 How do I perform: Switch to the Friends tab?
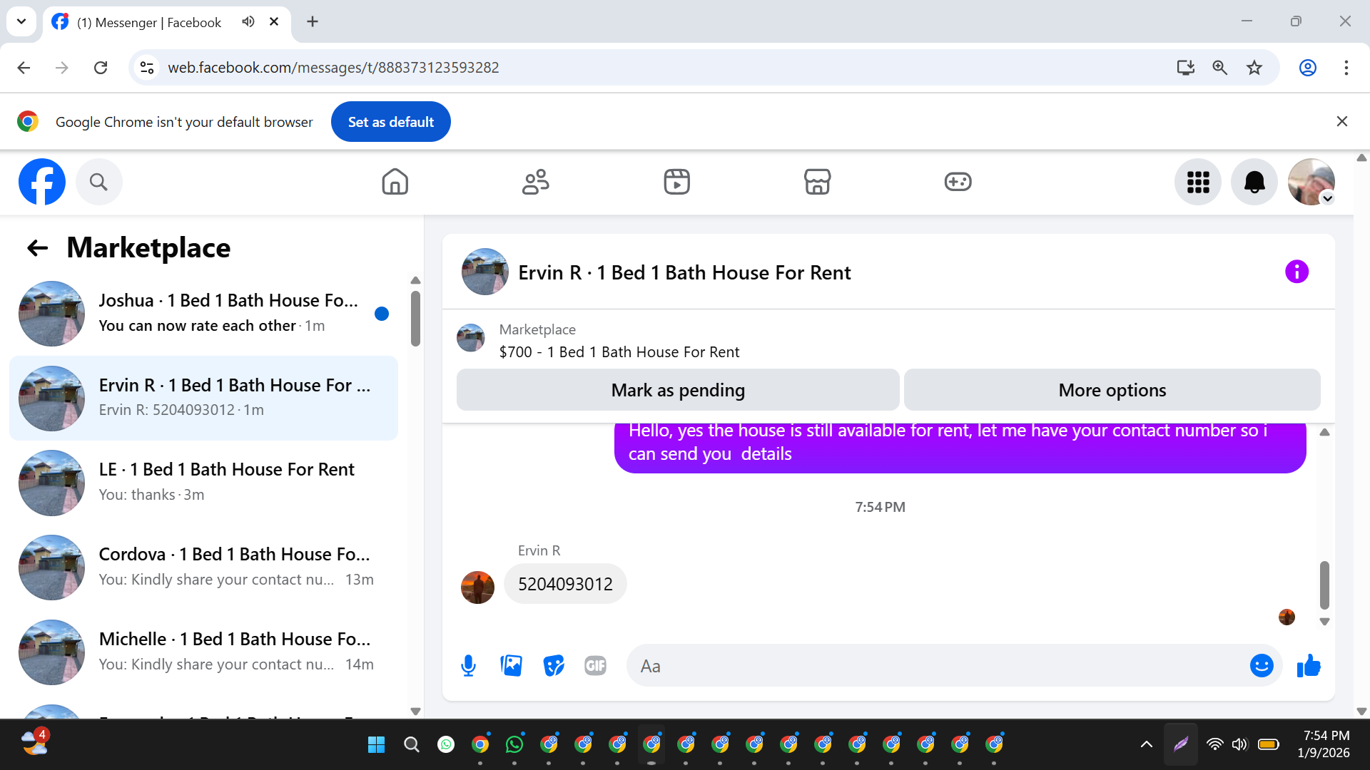(x=535, y=182)
